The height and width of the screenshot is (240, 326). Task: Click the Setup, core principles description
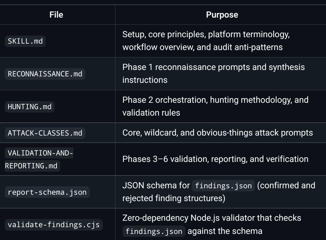point(206,41)
